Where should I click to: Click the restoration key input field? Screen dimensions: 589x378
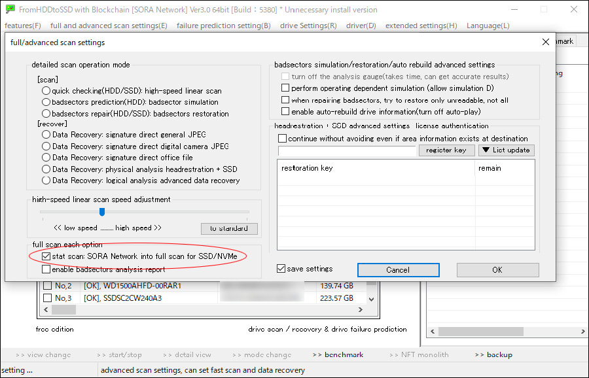347,151
